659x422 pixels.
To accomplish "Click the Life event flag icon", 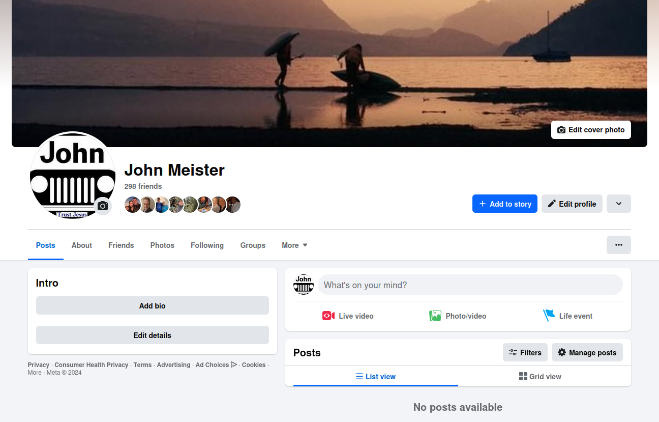I will tap(549, 316).
